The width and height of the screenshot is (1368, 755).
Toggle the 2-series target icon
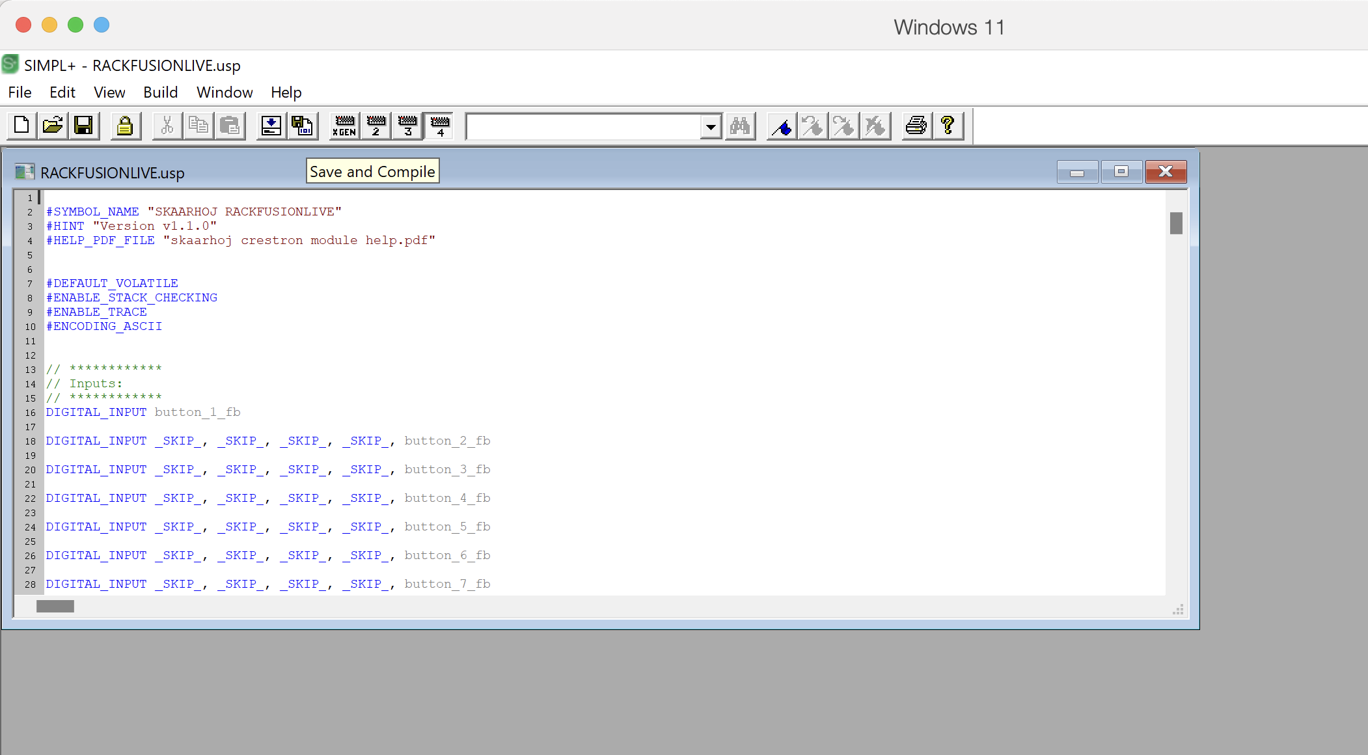coord(376,125)
